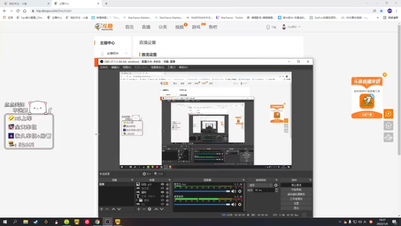
Task: Add a new scene with plus icon
Action: (102, 209)
